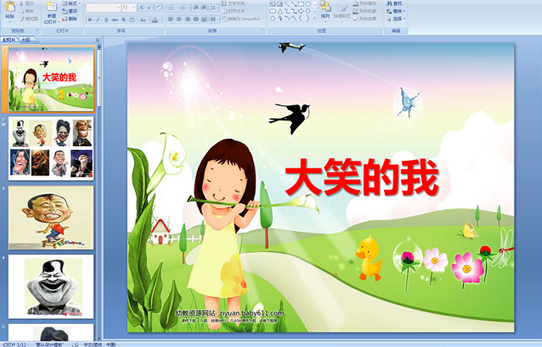This screenshot has width=542, height=347.
Task: Toggle Bold formatting
Action: [90, 19]
